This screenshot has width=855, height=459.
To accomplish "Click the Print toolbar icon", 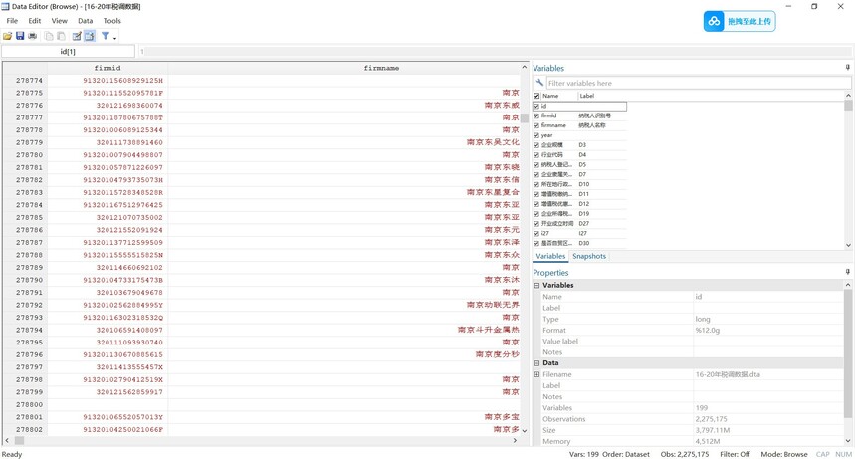I will pos(32,36).
